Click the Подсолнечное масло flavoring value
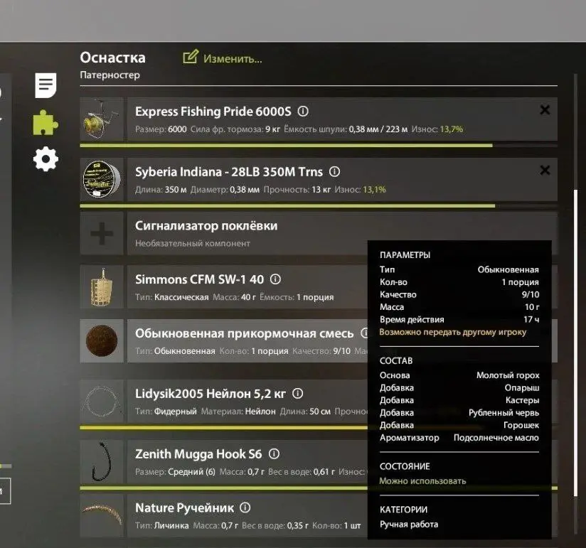This screenshot has height=548, width=586. tap(496, 438)
